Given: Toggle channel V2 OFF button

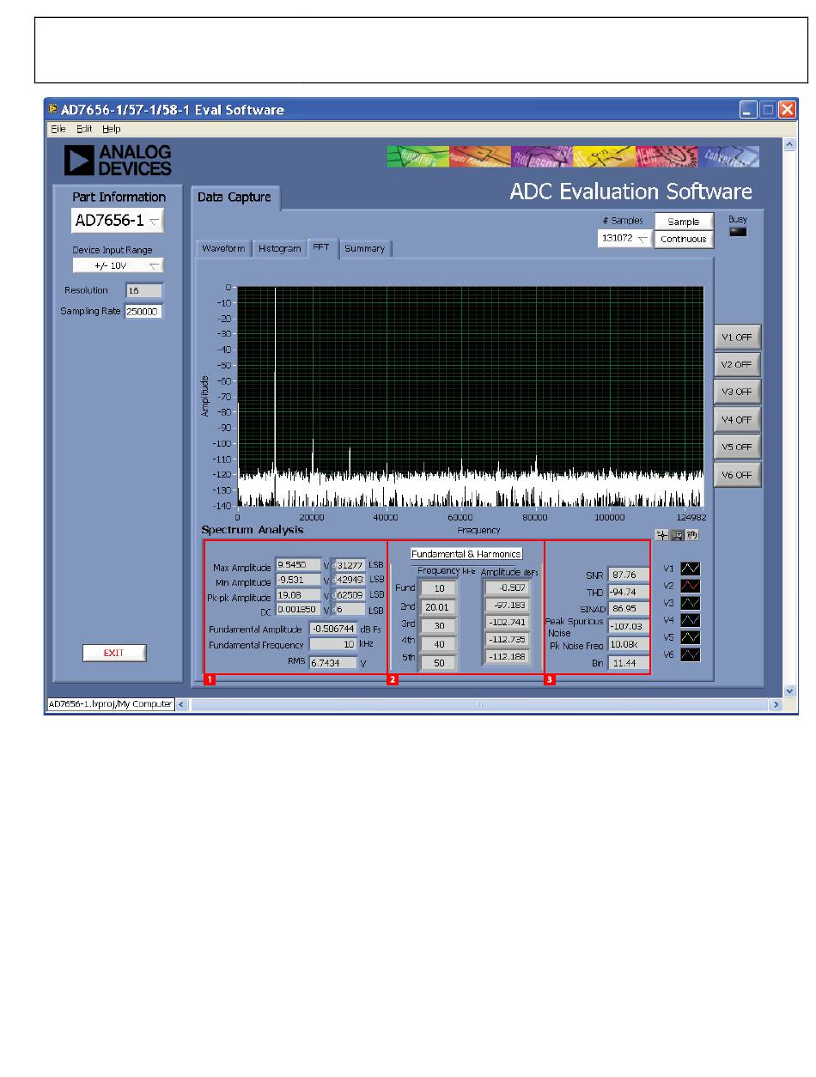Looking at the screenshot, I should [737, 364].
